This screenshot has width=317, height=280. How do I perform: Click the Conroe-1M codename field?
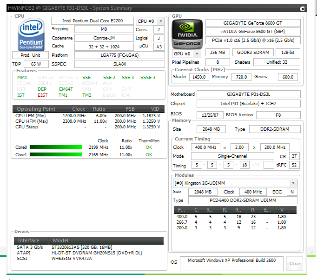pos(104,38)
